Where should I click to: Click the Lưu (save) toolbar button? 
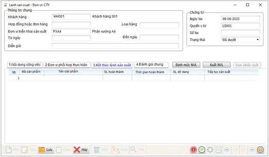click(x=46, y=150)
